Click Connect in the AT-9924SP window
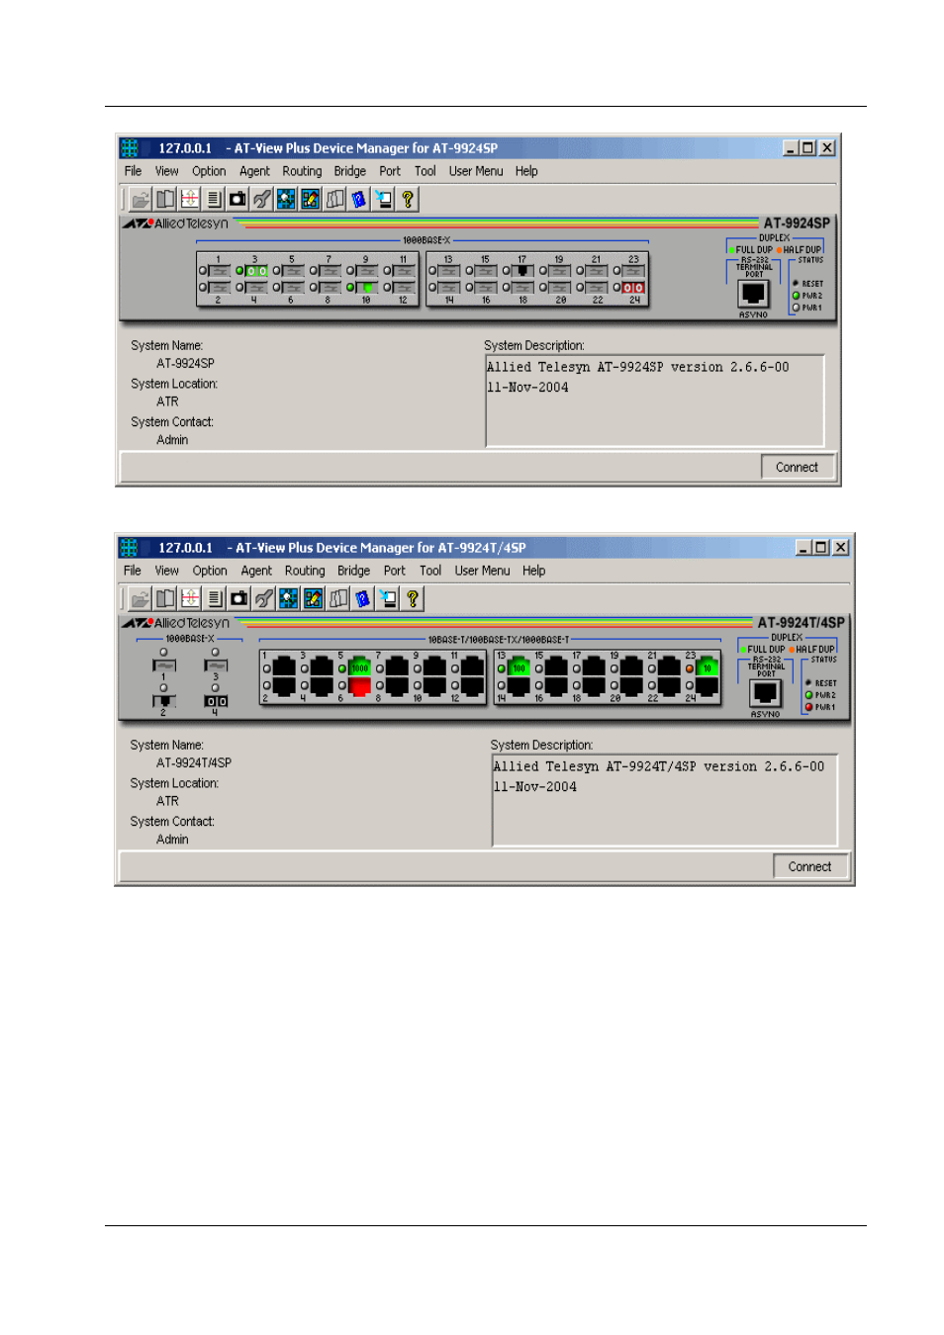 coord(798,467)
